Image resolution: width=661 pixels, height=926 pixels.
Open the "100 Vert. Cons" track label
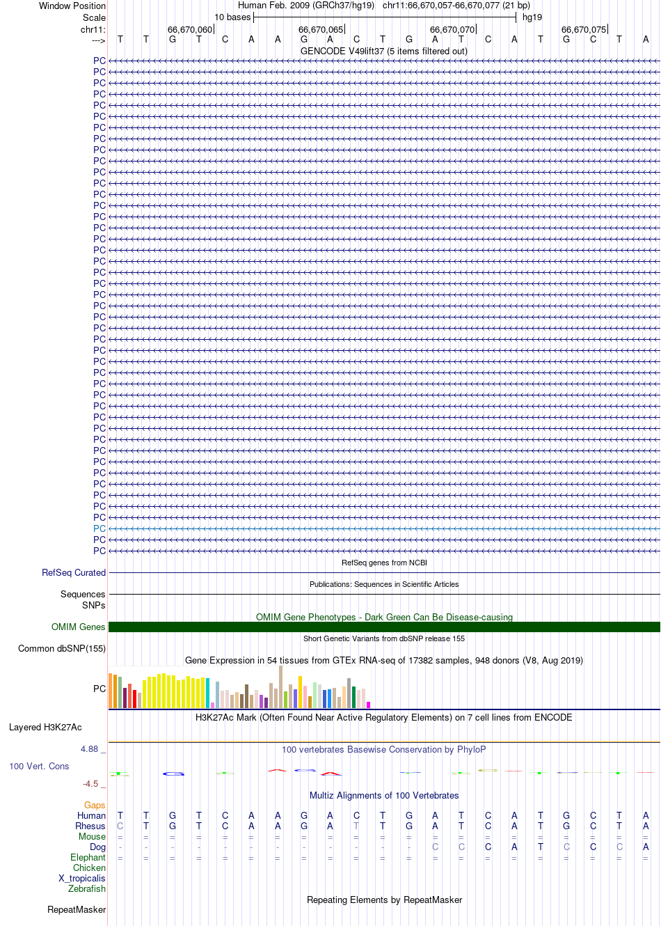39,766
